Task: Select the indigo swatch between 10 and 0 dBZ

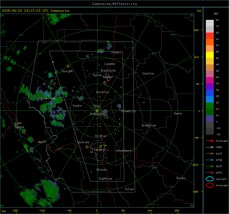Action: click(210, 119)
